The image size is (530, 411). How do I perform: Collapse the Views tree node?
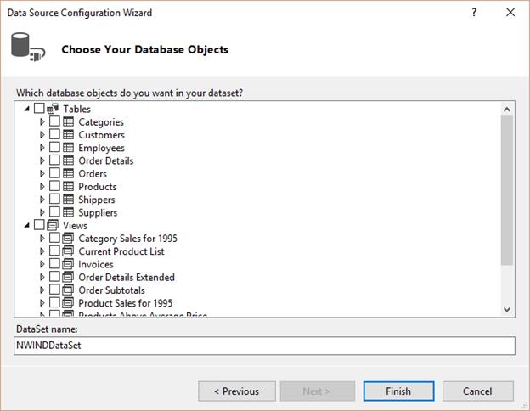point(27,225)
